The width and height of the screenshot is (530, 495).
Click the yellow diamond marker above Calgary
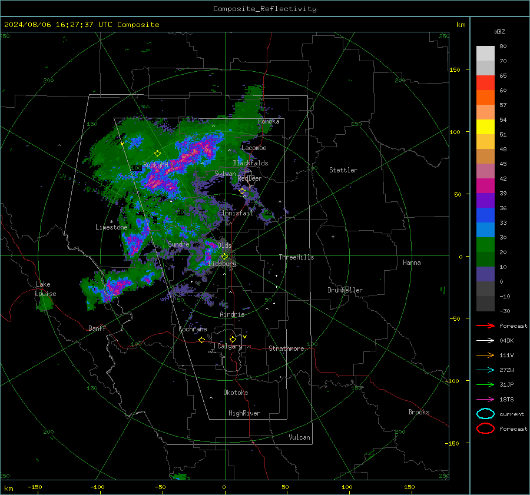pos(233,339)
